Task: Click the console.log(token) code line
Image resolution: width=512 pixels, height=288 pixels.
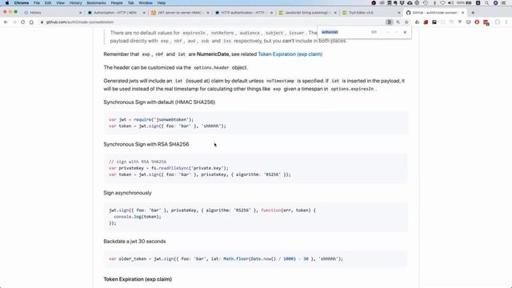Action: pyautogui.click(x=138, y=217)
